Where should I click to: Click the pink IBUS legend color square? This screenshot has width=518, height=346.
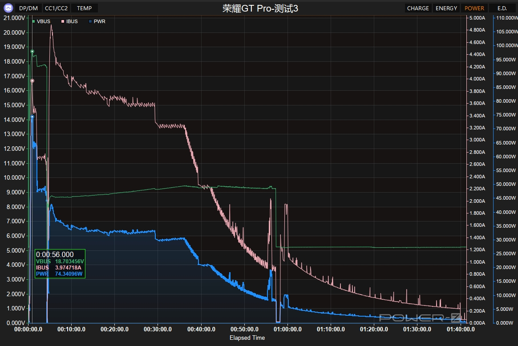(x=63, y=21)
